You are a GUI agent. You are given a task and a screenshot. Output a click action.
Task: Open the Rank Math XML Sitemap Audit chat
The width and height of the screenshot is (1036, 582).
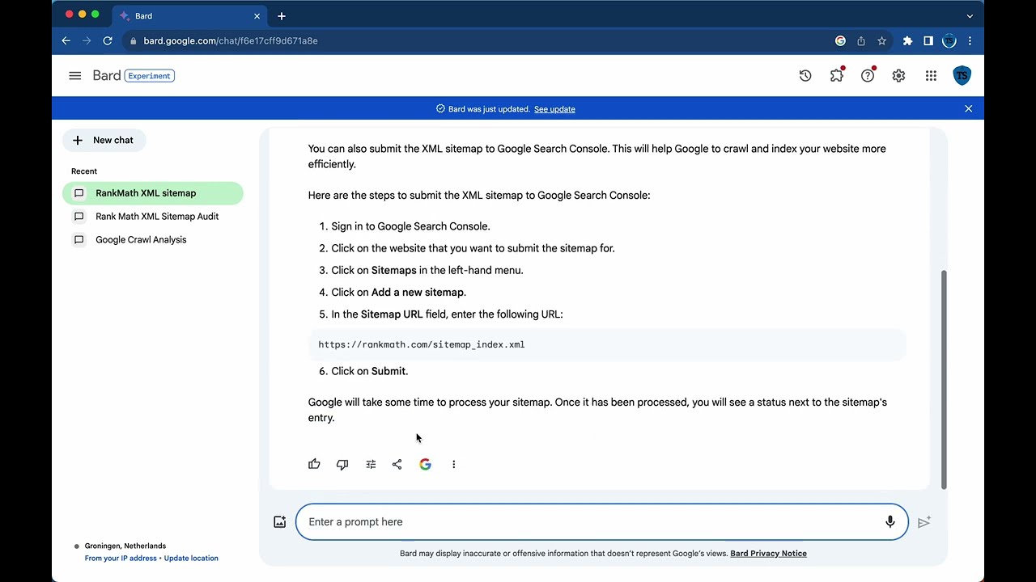tap(153, 217)
